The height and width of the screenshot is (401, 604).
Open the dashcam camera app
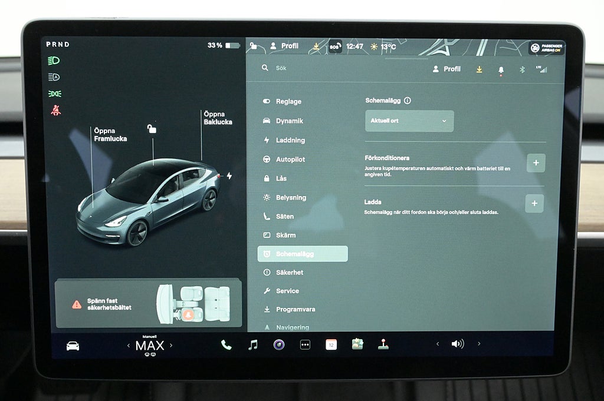point(278,344)
